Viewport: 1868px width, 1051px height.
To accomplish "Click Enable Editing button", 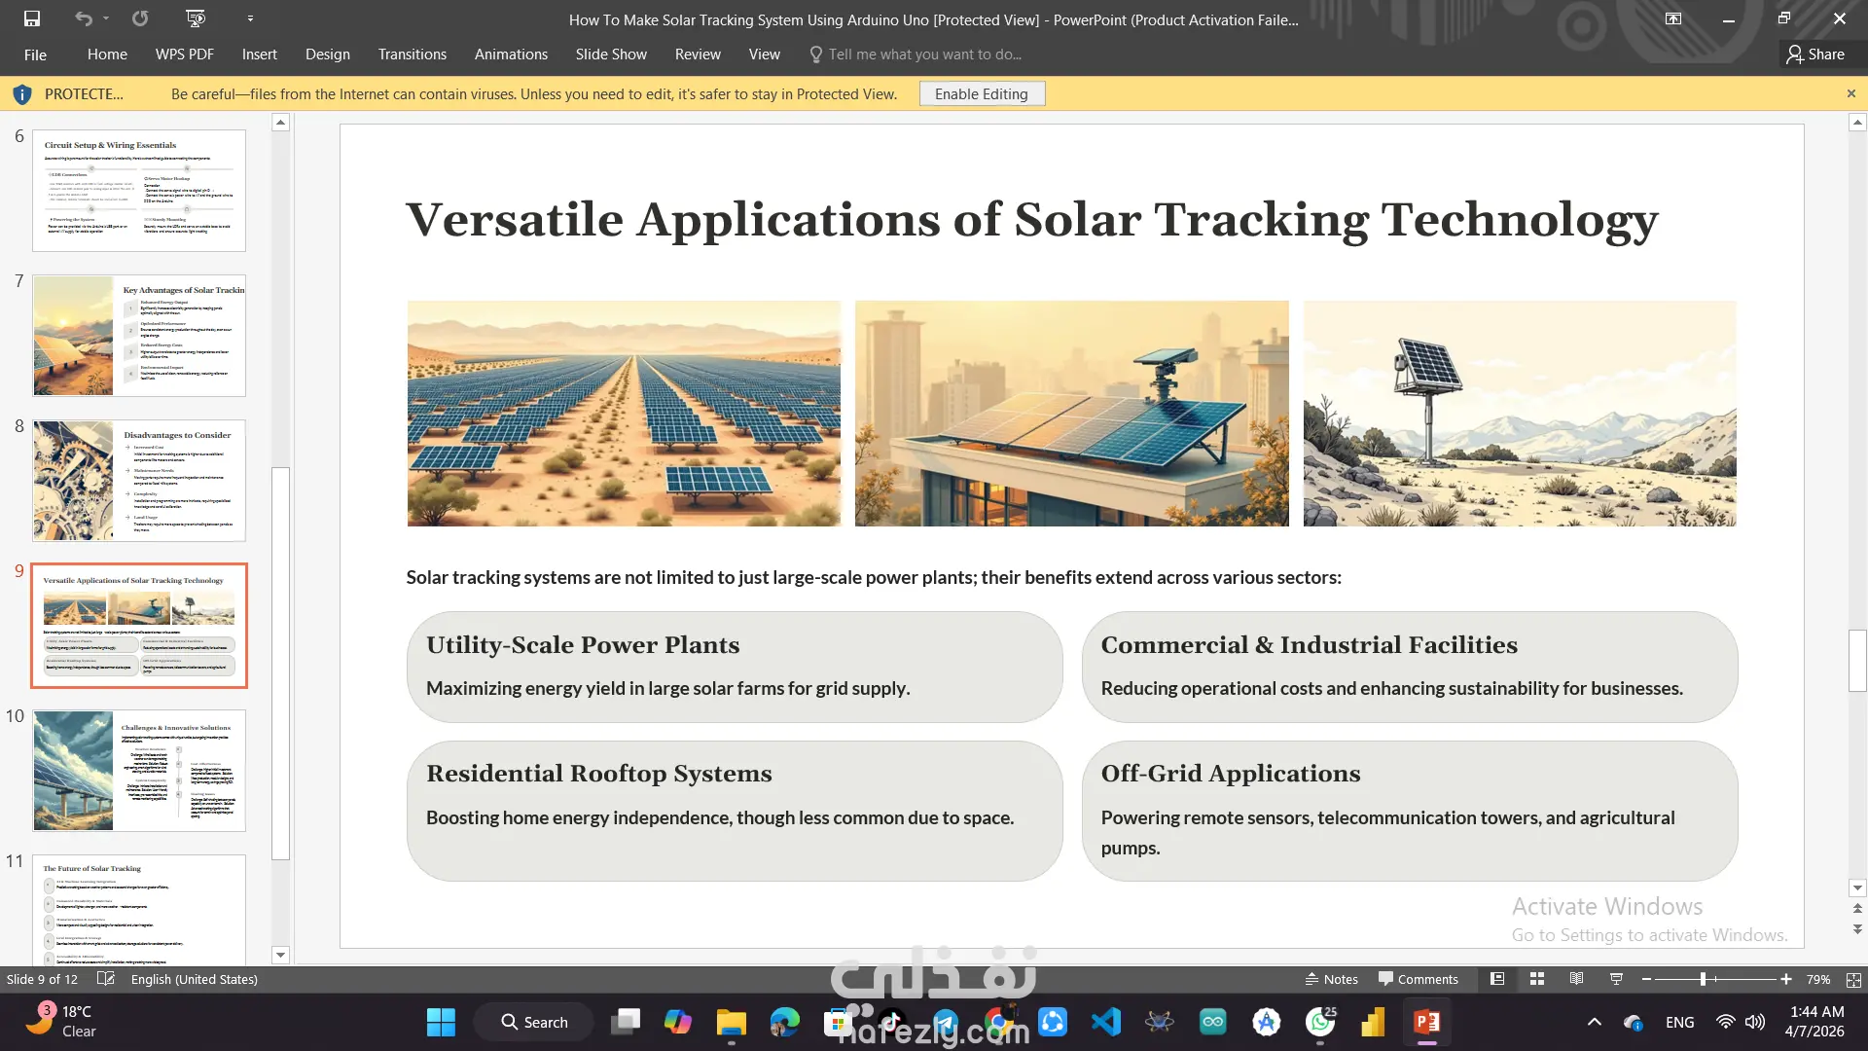I will coord(981,94).
